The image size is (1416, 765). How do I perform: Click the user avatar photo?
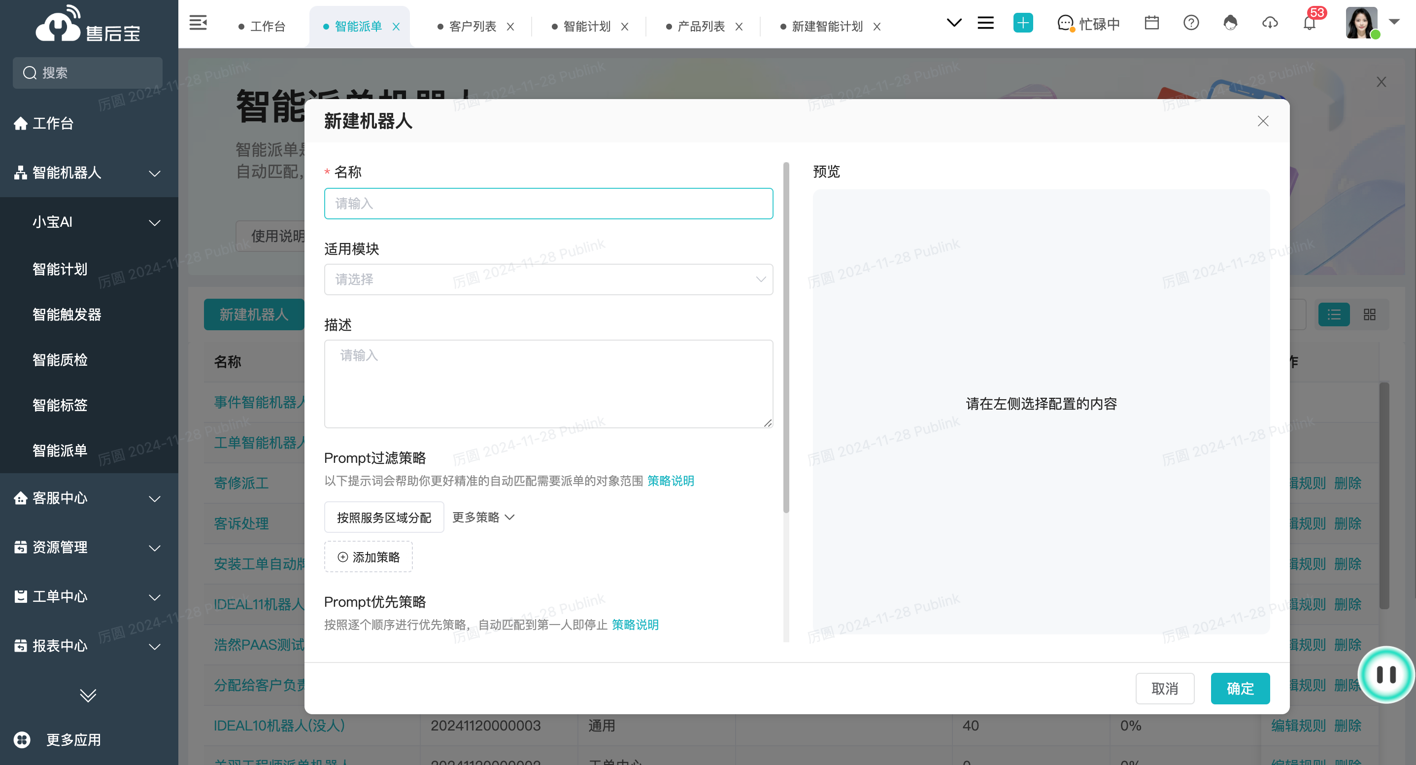click(x=1362, y=23)
